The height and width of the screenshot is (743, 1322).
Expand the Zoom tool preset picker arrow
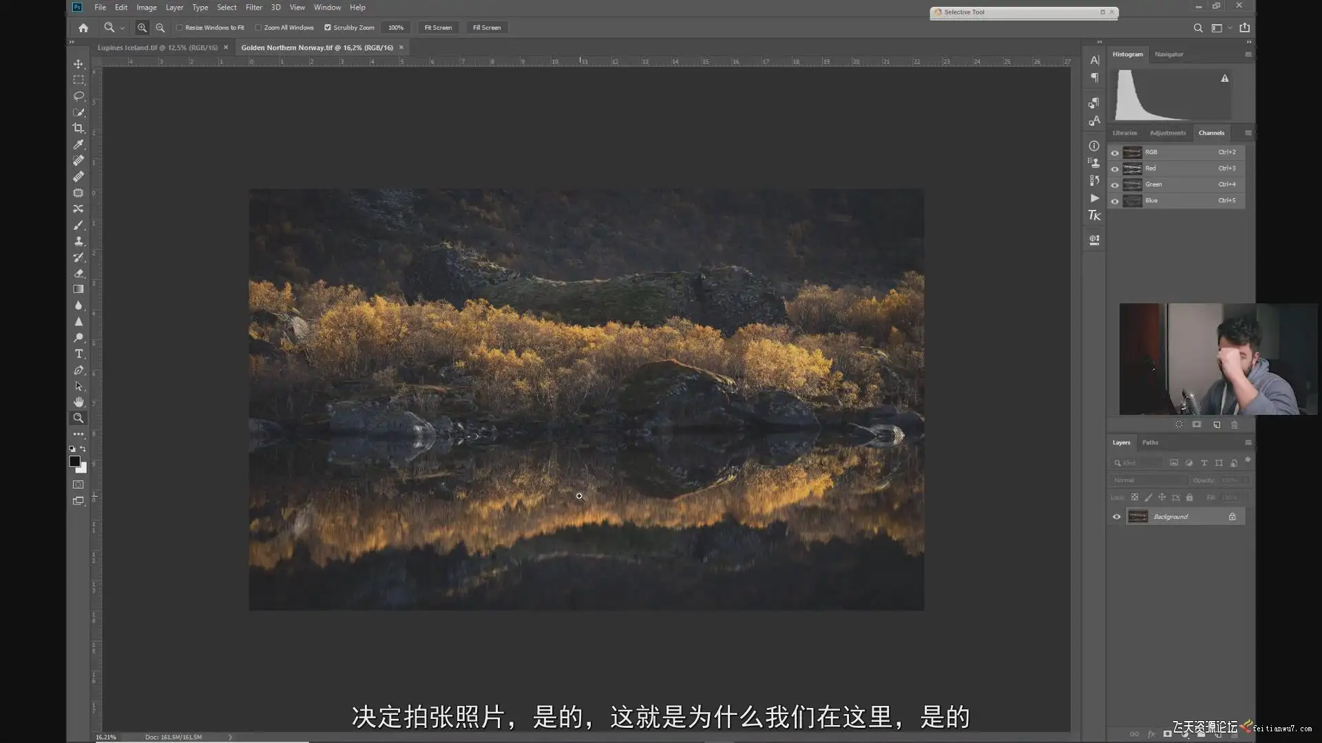point(122,28)
